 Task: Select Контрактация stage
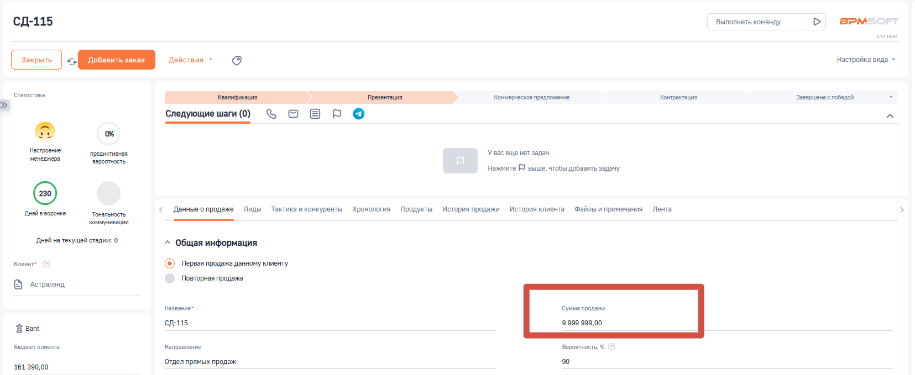point(678,97)
